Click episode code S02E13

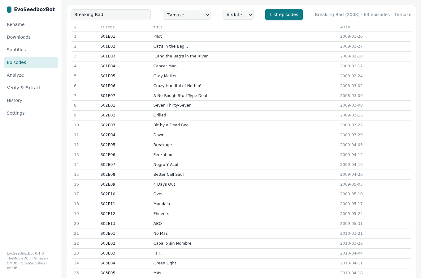108,224
